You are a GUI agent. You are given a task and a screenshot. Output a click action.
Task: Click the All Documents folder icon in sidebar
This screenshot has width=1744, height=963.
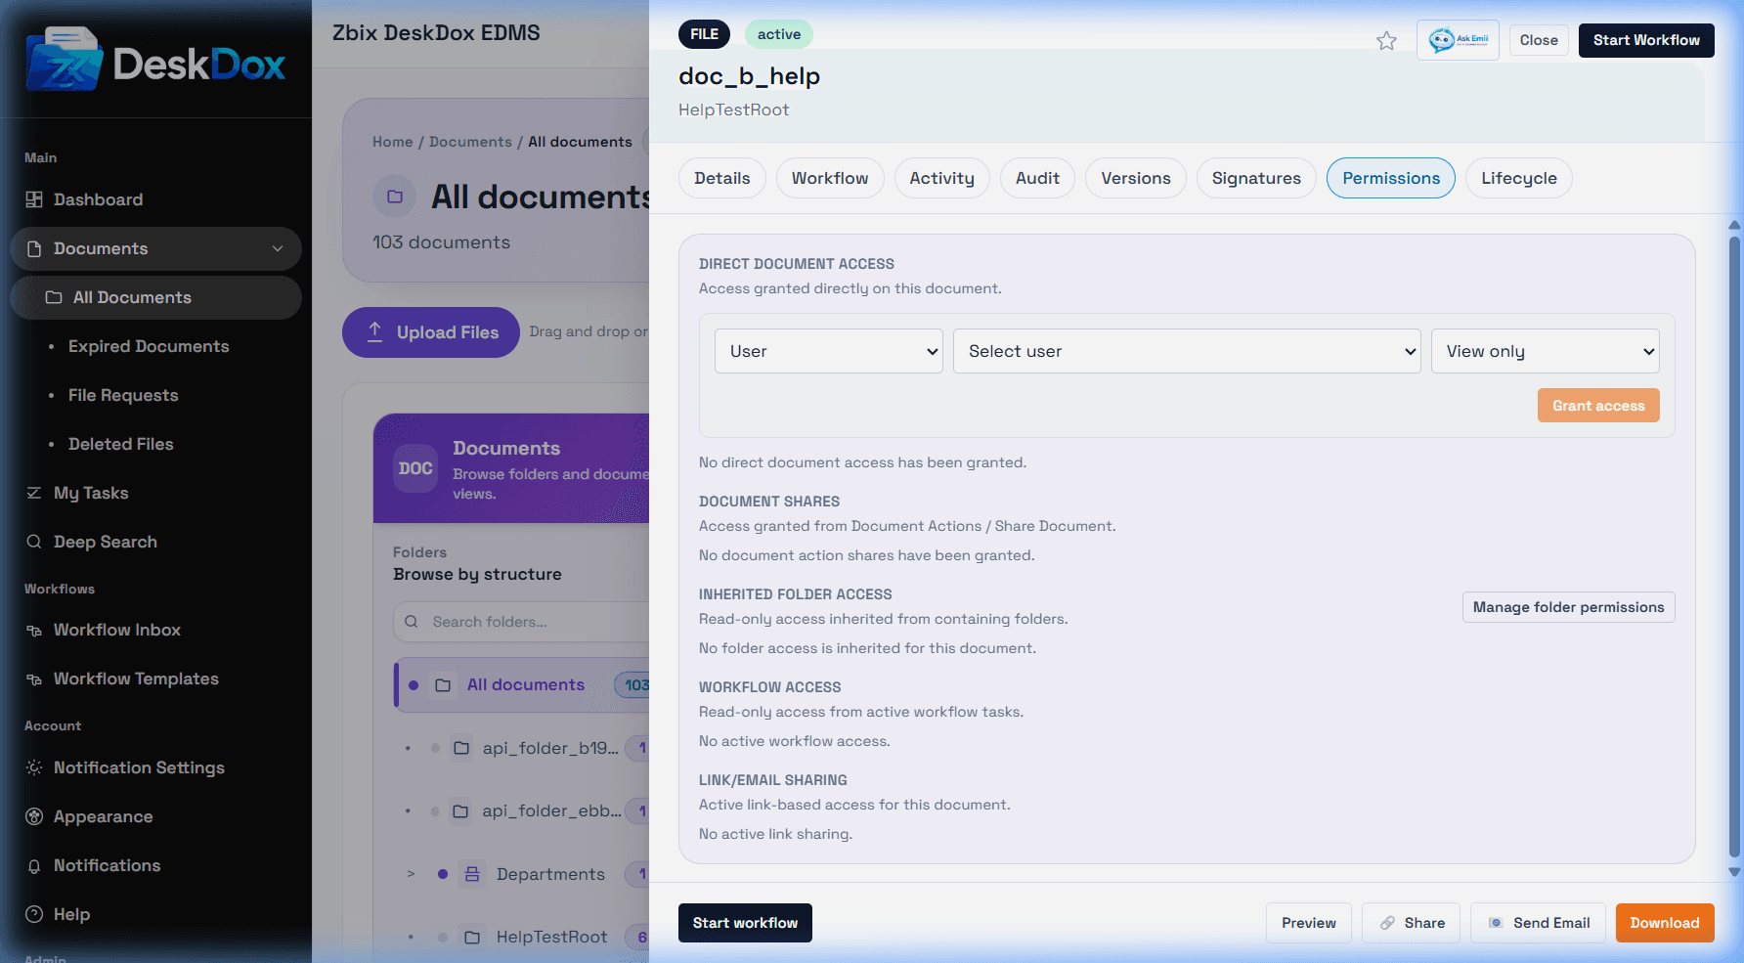(54, 297)
